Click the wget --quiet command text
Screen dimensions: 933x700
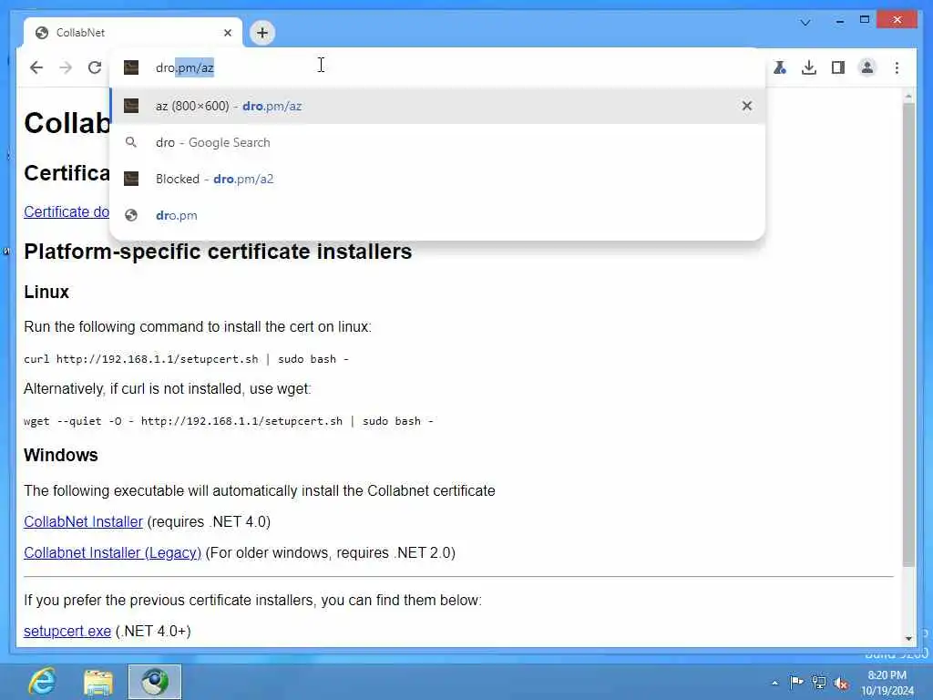(x=229, y=421)
